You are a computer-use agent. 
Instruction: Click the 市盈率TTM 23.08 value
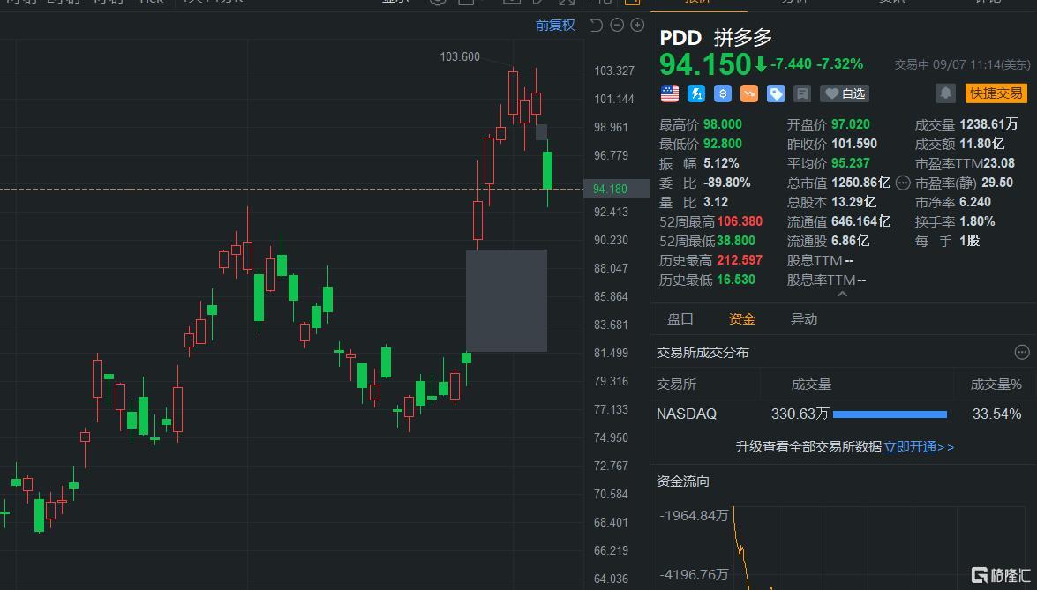tap(999, 163)
